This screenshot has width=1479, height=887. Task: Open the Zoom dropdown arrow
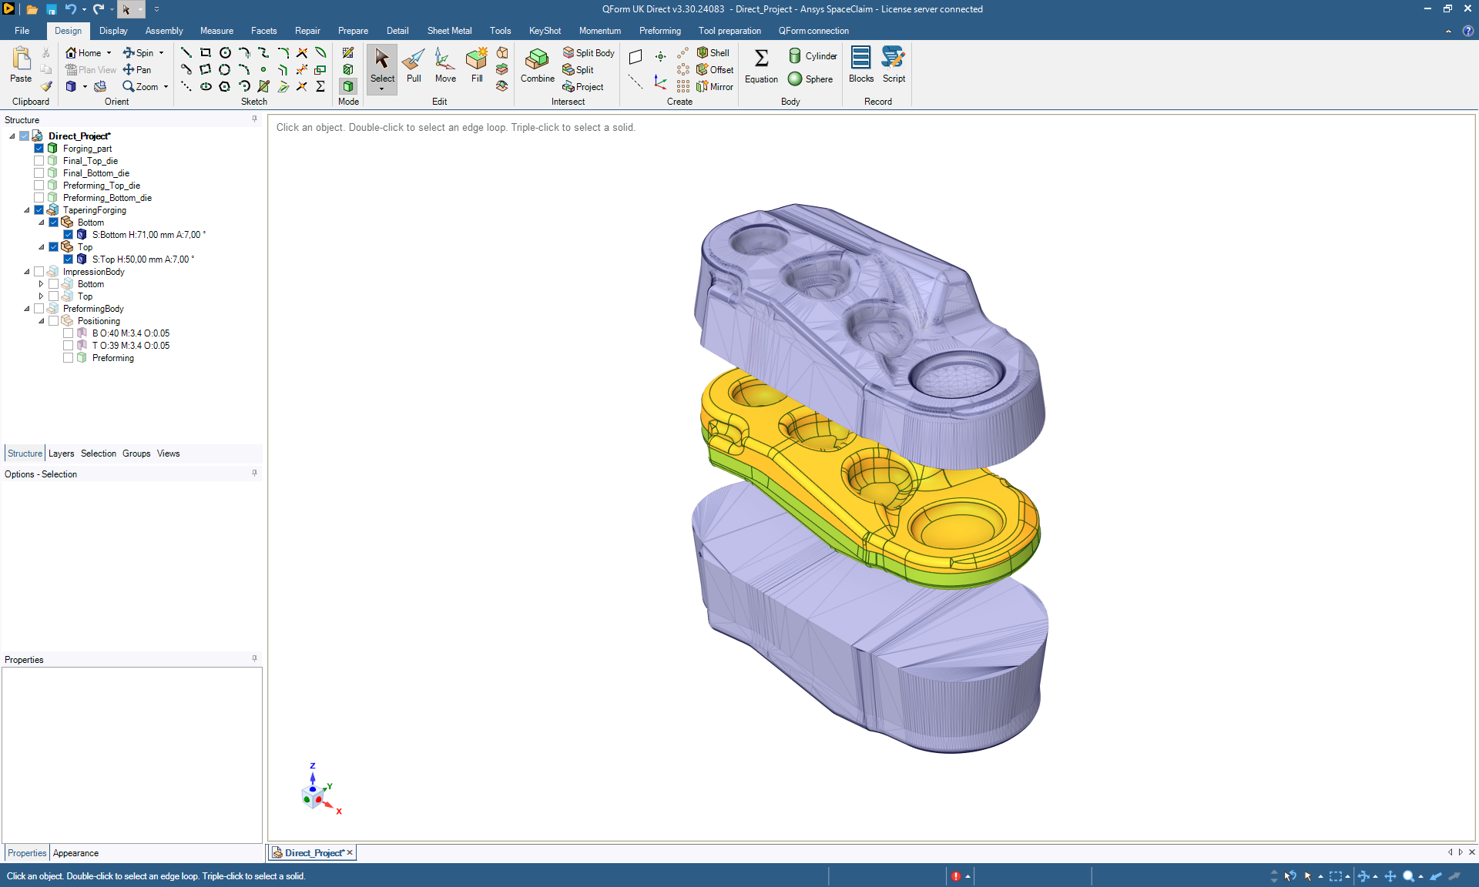tap(166, 87)
